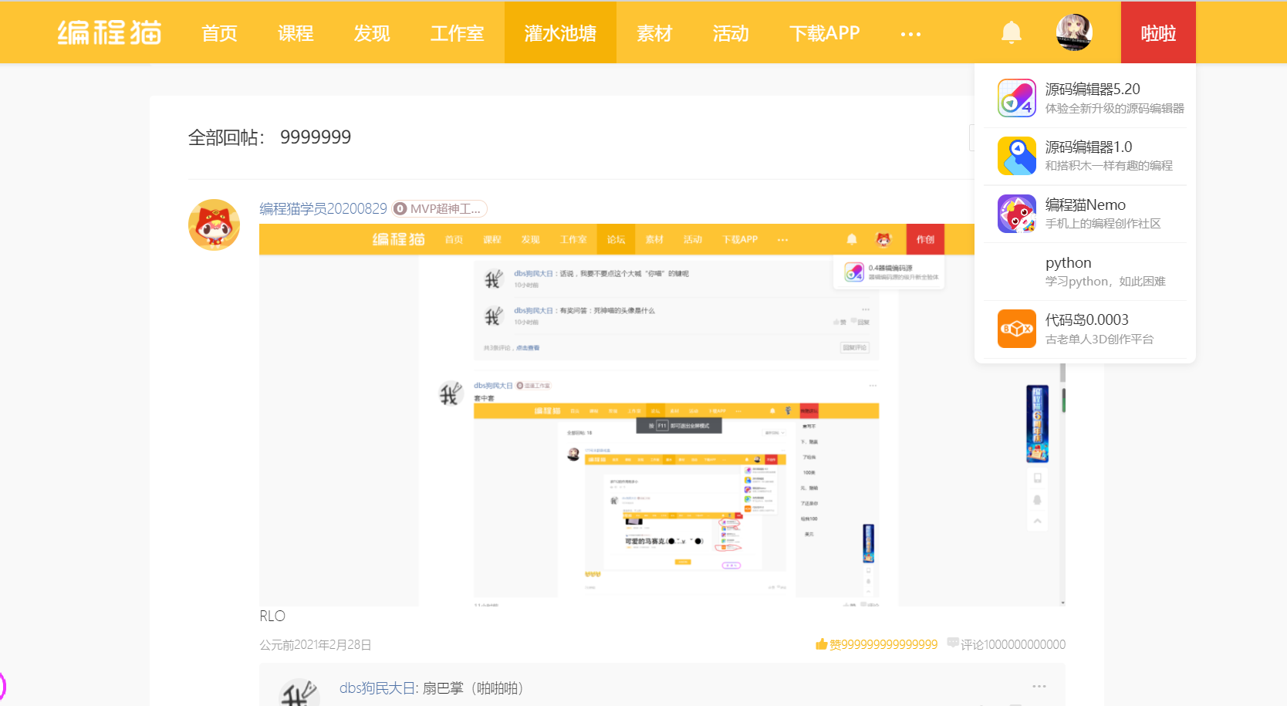Click the thumbs-up 赞 icon on the post
1287x706 pixels.
click(x=822, y=644)
